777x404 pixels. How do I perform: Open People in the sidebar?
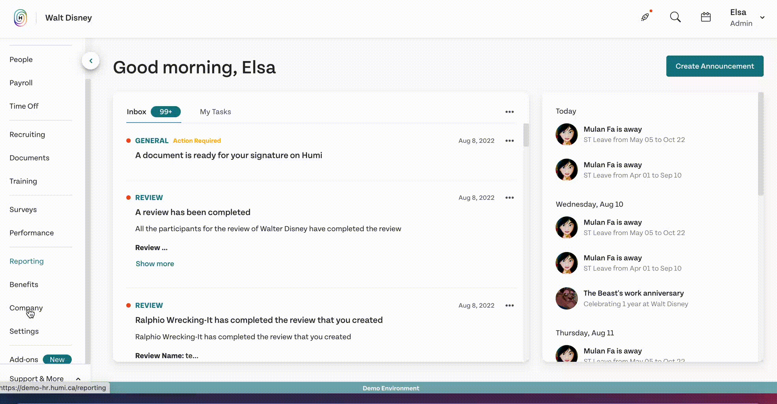21,60
